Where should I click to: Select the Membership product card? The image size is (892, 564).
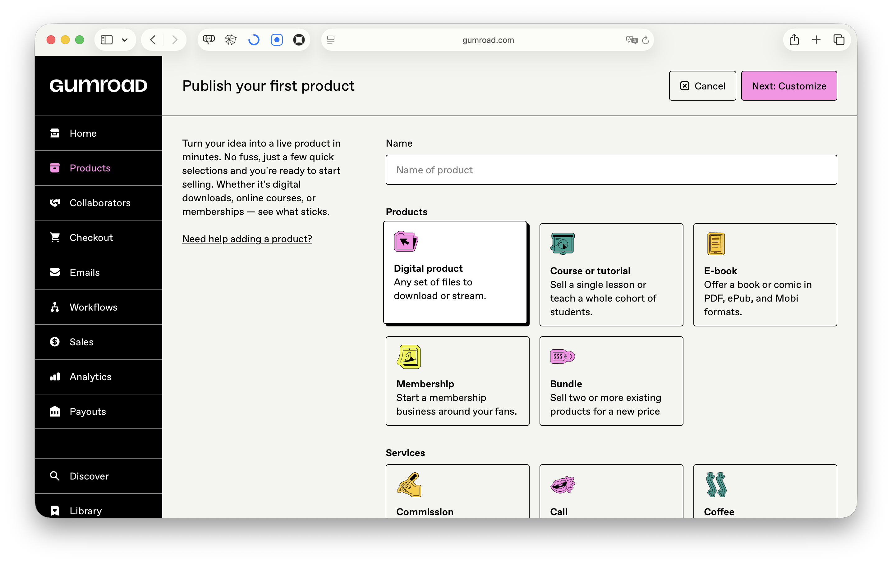point(457,381)
